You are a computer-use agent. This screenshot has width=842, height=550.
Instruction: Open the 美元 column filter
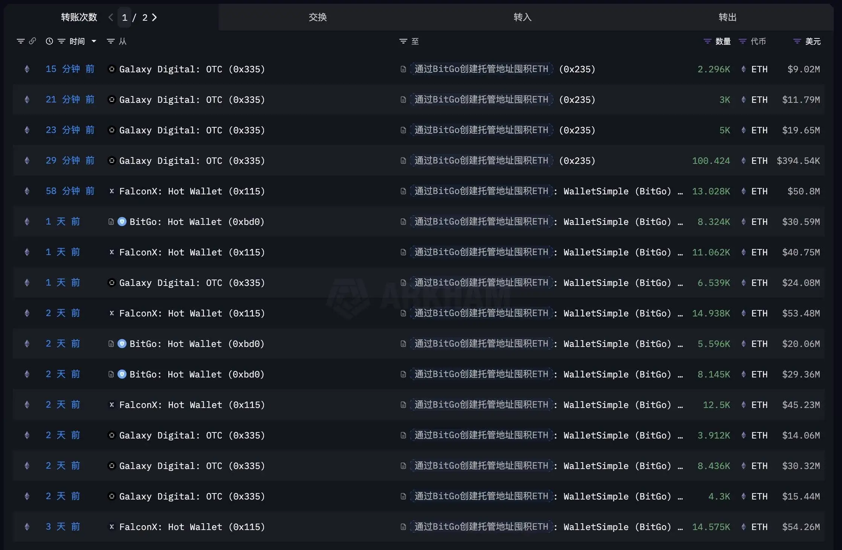(x=796, y=41)
